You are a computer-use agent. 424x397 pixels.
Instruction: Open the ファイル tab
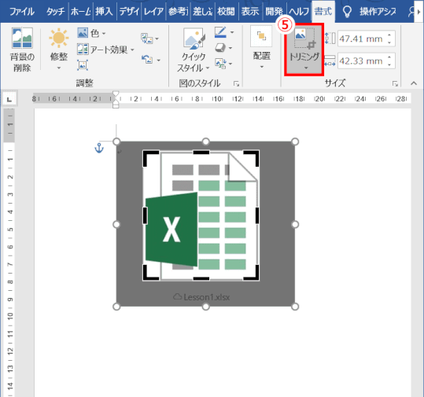click(22, 12)
